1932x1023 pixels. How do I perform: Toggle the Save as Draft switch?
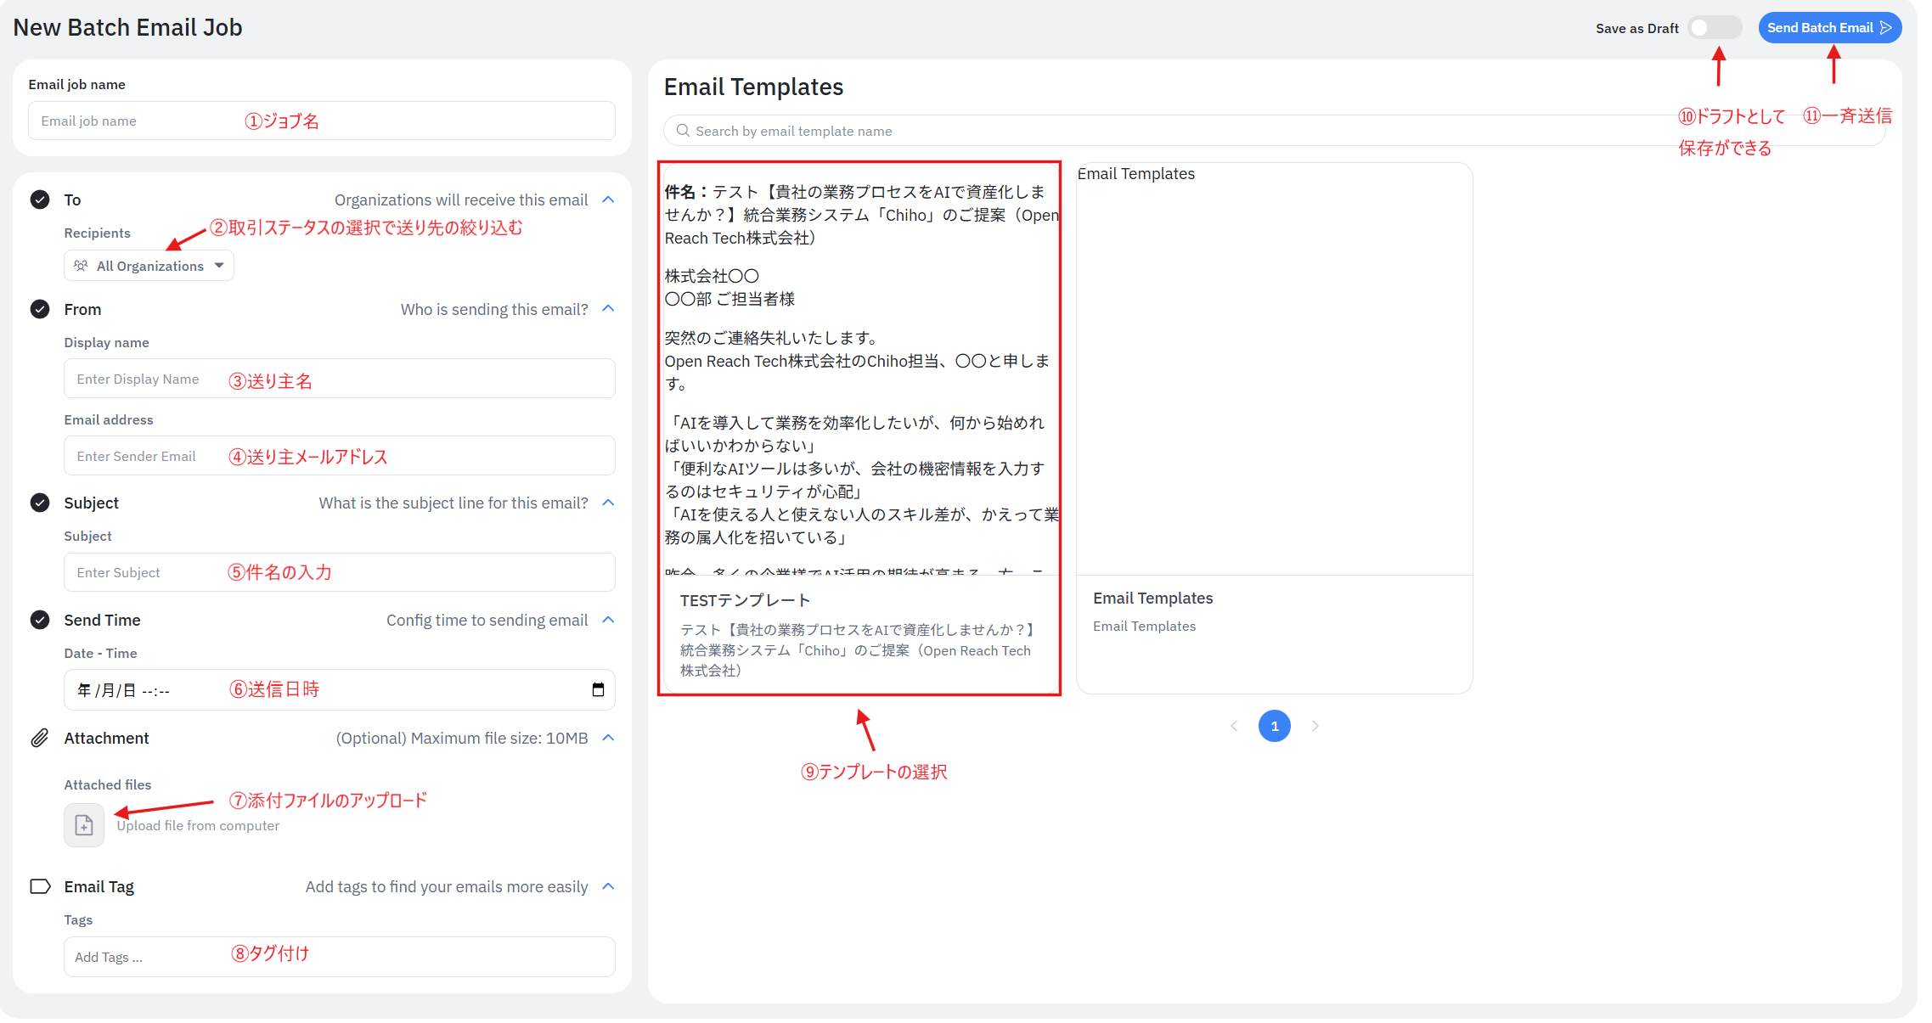[x=1714, y=28]
